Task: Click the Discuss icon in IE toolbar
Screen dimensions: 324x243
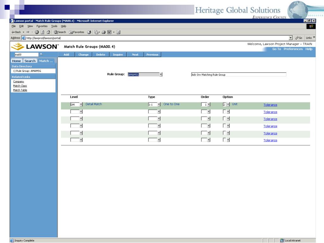Action: point(118,32)
